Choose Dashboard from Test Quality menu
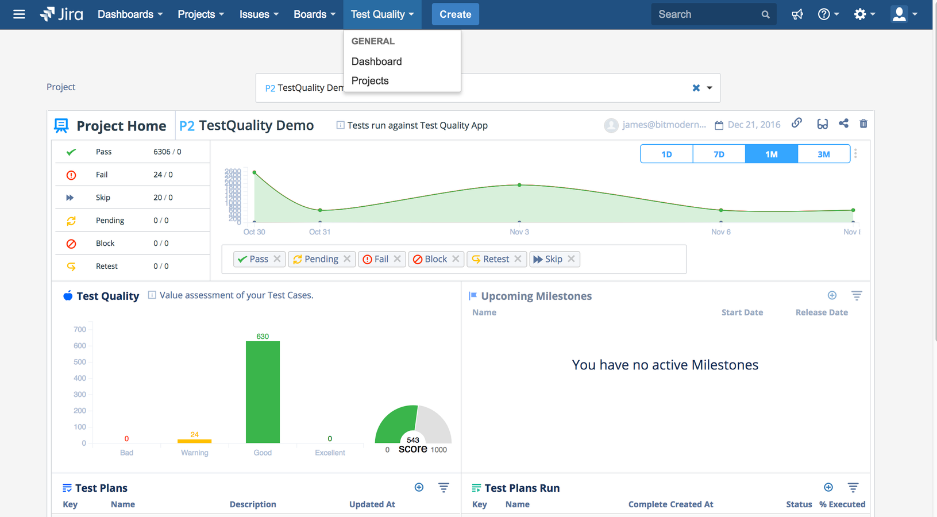 pyautogui.click(x=376, y=61)
